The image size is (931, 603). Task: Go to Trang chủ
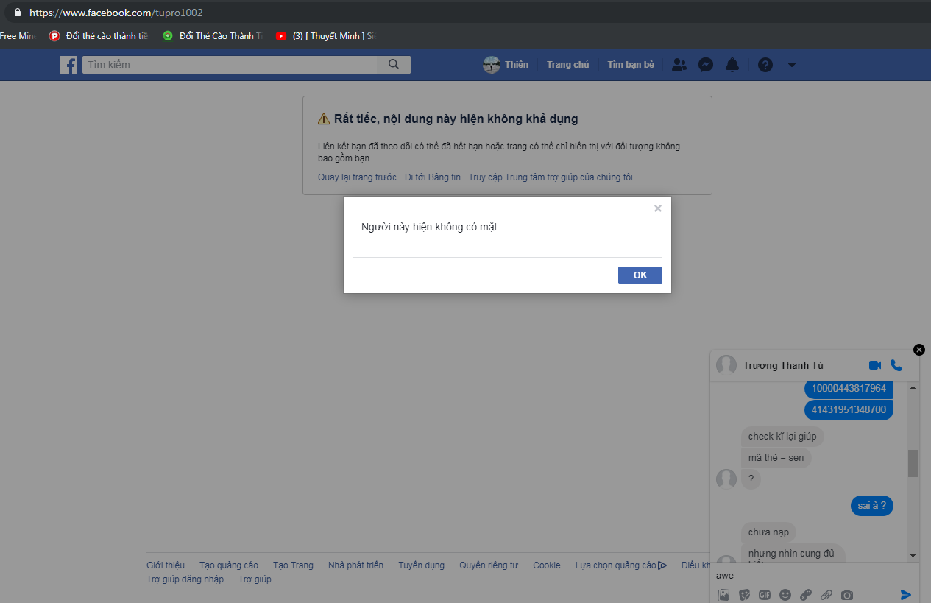pos(568,65)
